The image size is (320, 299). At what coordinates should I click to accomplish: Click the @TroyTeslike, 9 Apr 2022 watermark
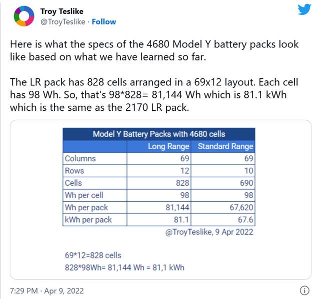pos(209,232)
